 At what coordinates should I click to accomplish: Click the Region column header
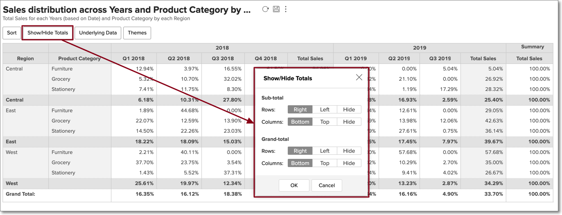pyautogui.click(x=25, y=59)
